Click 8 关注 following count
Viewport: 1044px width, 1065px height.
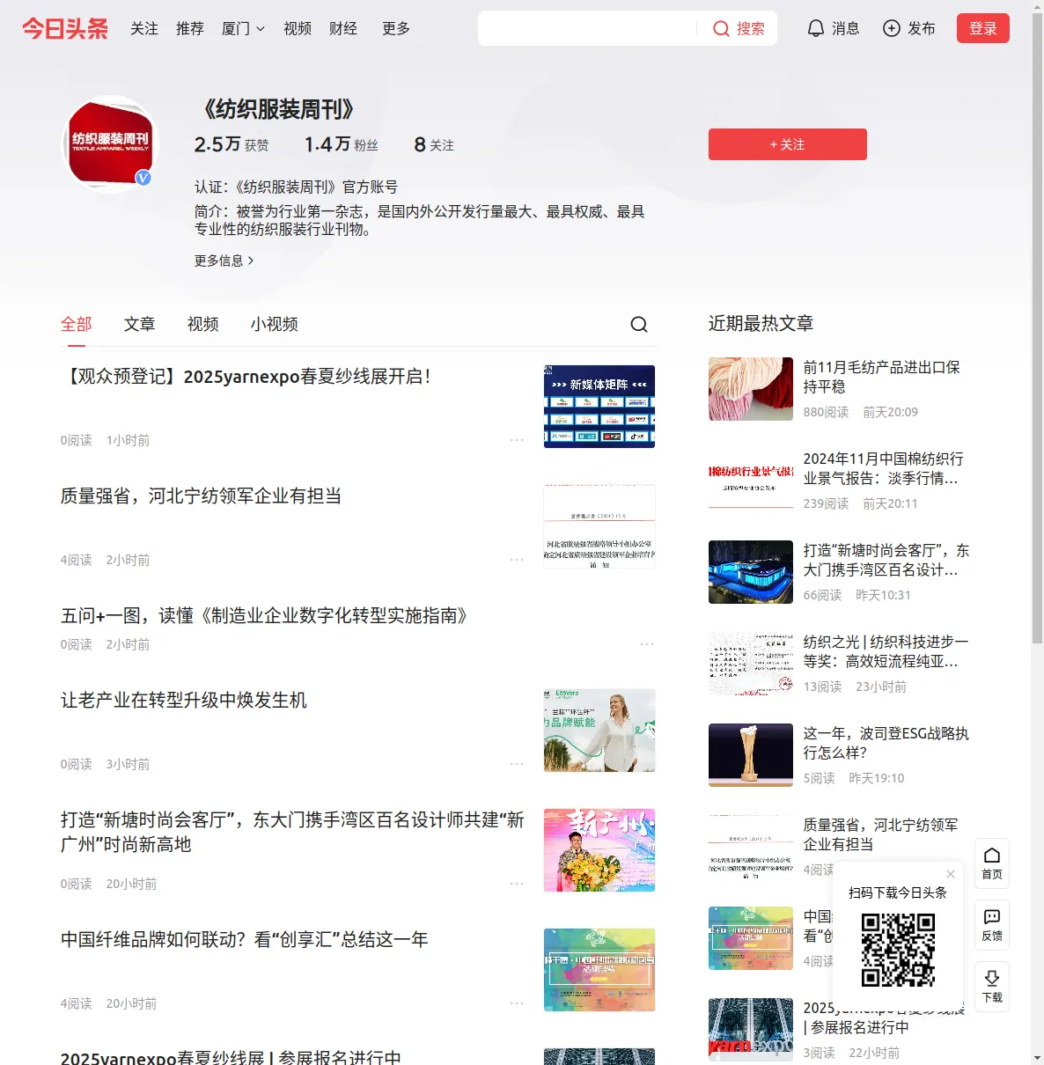(434, 144)
